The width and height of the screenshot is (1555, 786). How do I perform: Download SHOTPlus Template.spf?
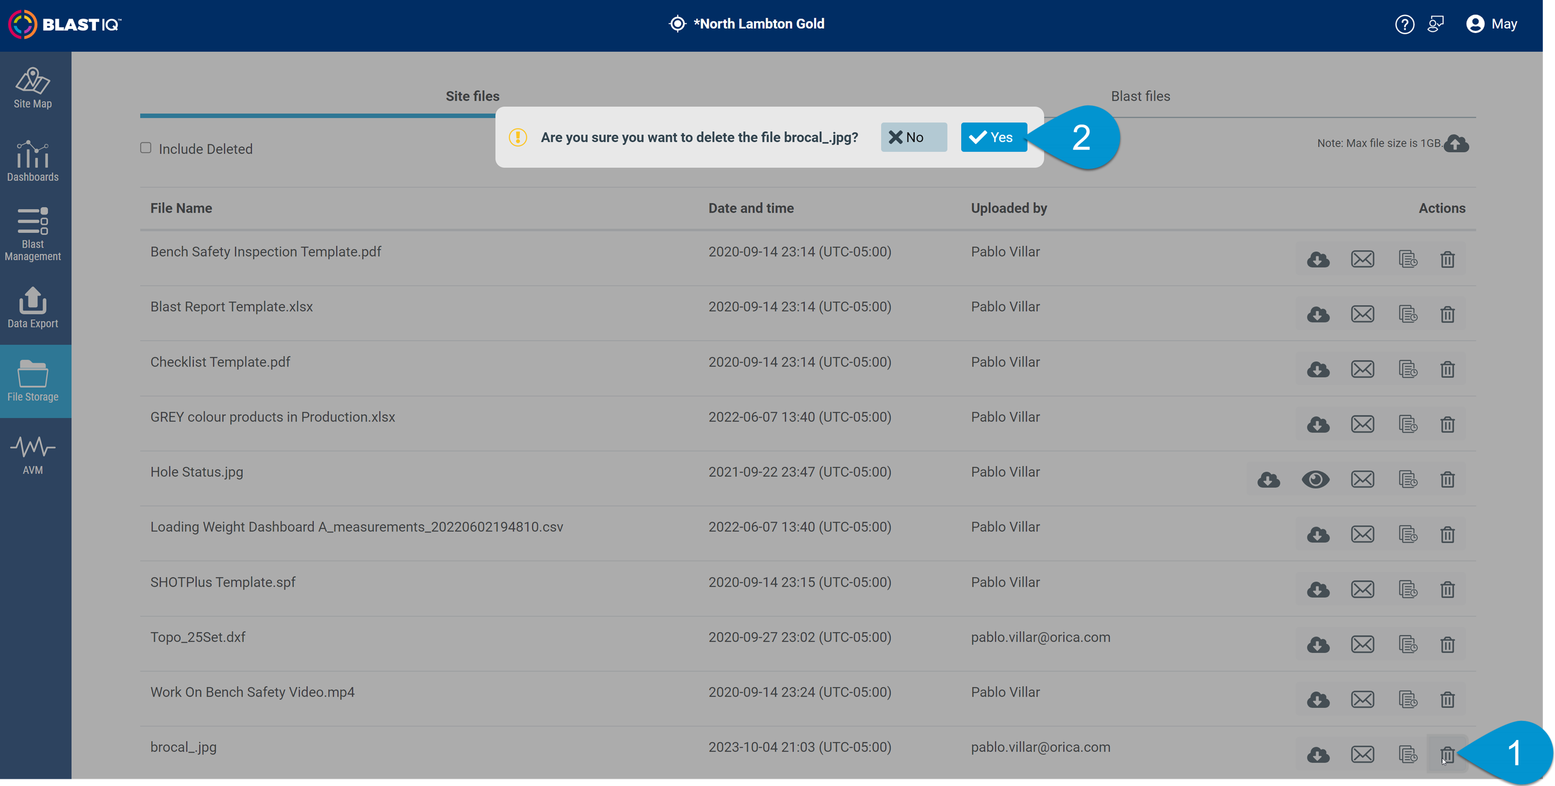1318,589
